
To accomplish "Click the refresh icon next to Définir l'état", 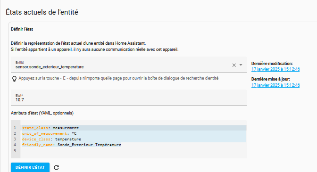I will tap(57, 167).
